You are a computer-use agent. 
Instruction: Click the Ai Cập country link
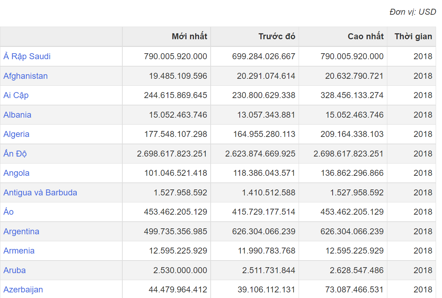tap(16, 95)
